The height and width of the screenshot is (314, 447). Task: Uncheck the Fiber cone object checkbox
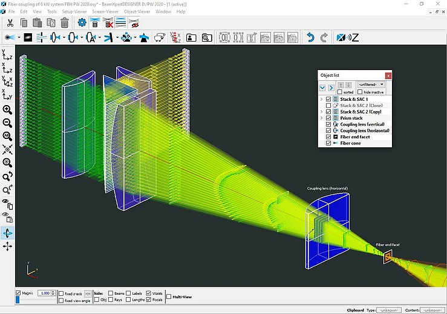click(x=328, y=143)
